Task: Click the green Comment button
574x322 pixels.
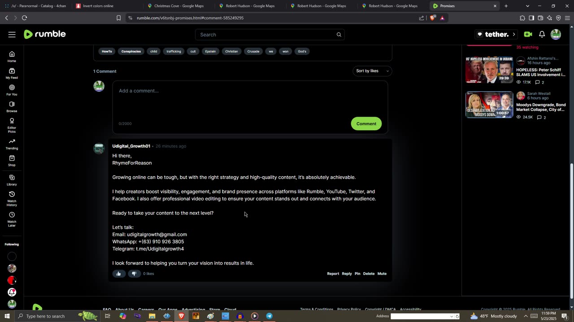Action: (x=366, y=124)
